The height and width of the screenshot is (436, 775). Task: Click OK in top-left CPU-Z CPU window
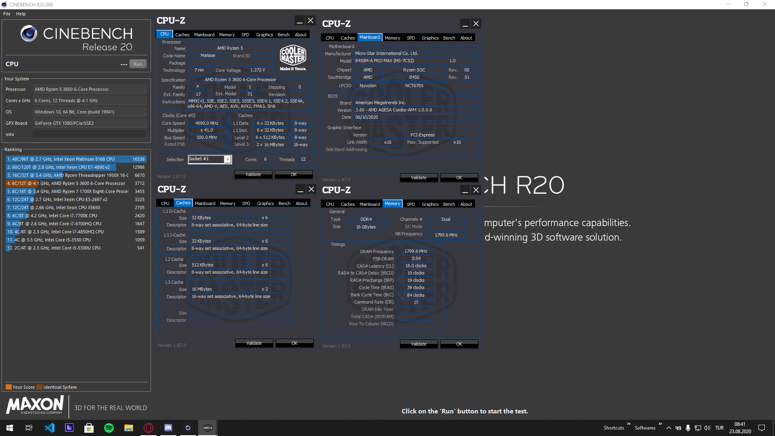click(x=293, y=174)
